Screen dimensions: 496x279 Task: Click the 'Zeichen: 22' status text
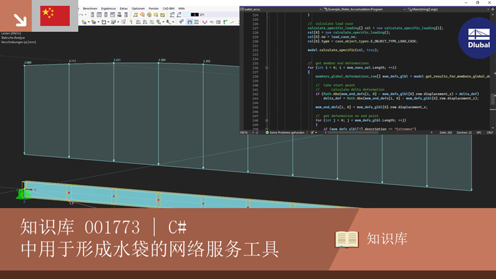(464, 132)
